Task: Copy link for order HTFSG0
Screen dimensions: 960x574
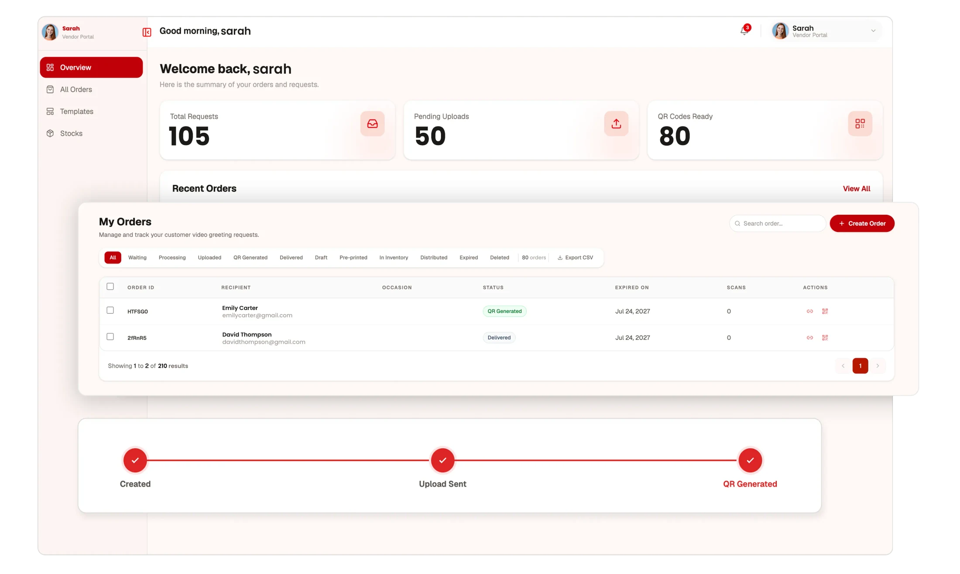Action: click(x=809, y=311)
